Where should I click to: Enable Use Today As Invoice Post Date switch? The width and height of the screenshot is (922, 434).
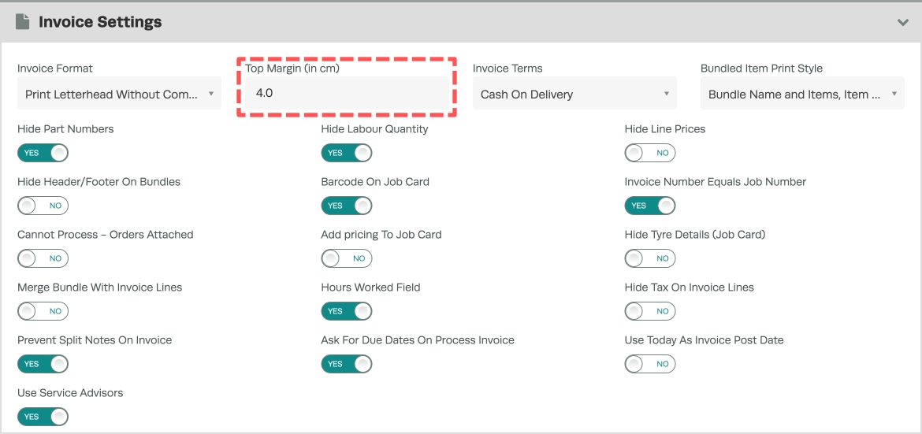[x=650, y=364]
